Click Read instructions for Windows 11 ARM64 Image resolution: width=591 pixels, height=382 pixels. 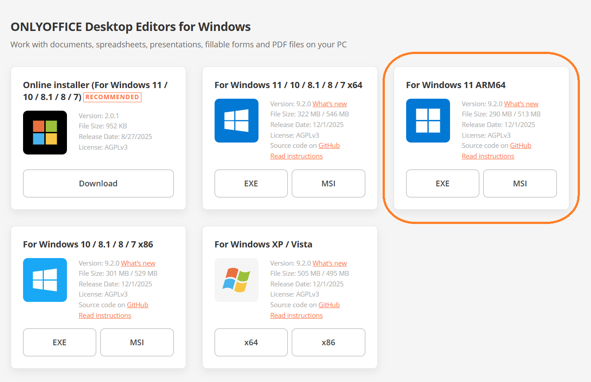[488, 156]
